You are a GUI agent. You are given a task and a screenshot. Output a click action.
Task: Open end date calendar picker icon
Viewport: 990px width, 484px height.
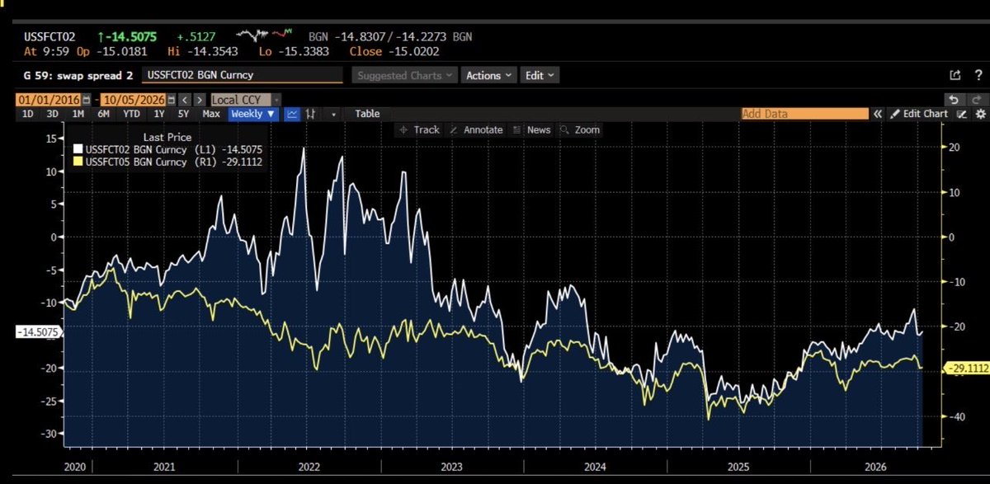tap(172, 100)
